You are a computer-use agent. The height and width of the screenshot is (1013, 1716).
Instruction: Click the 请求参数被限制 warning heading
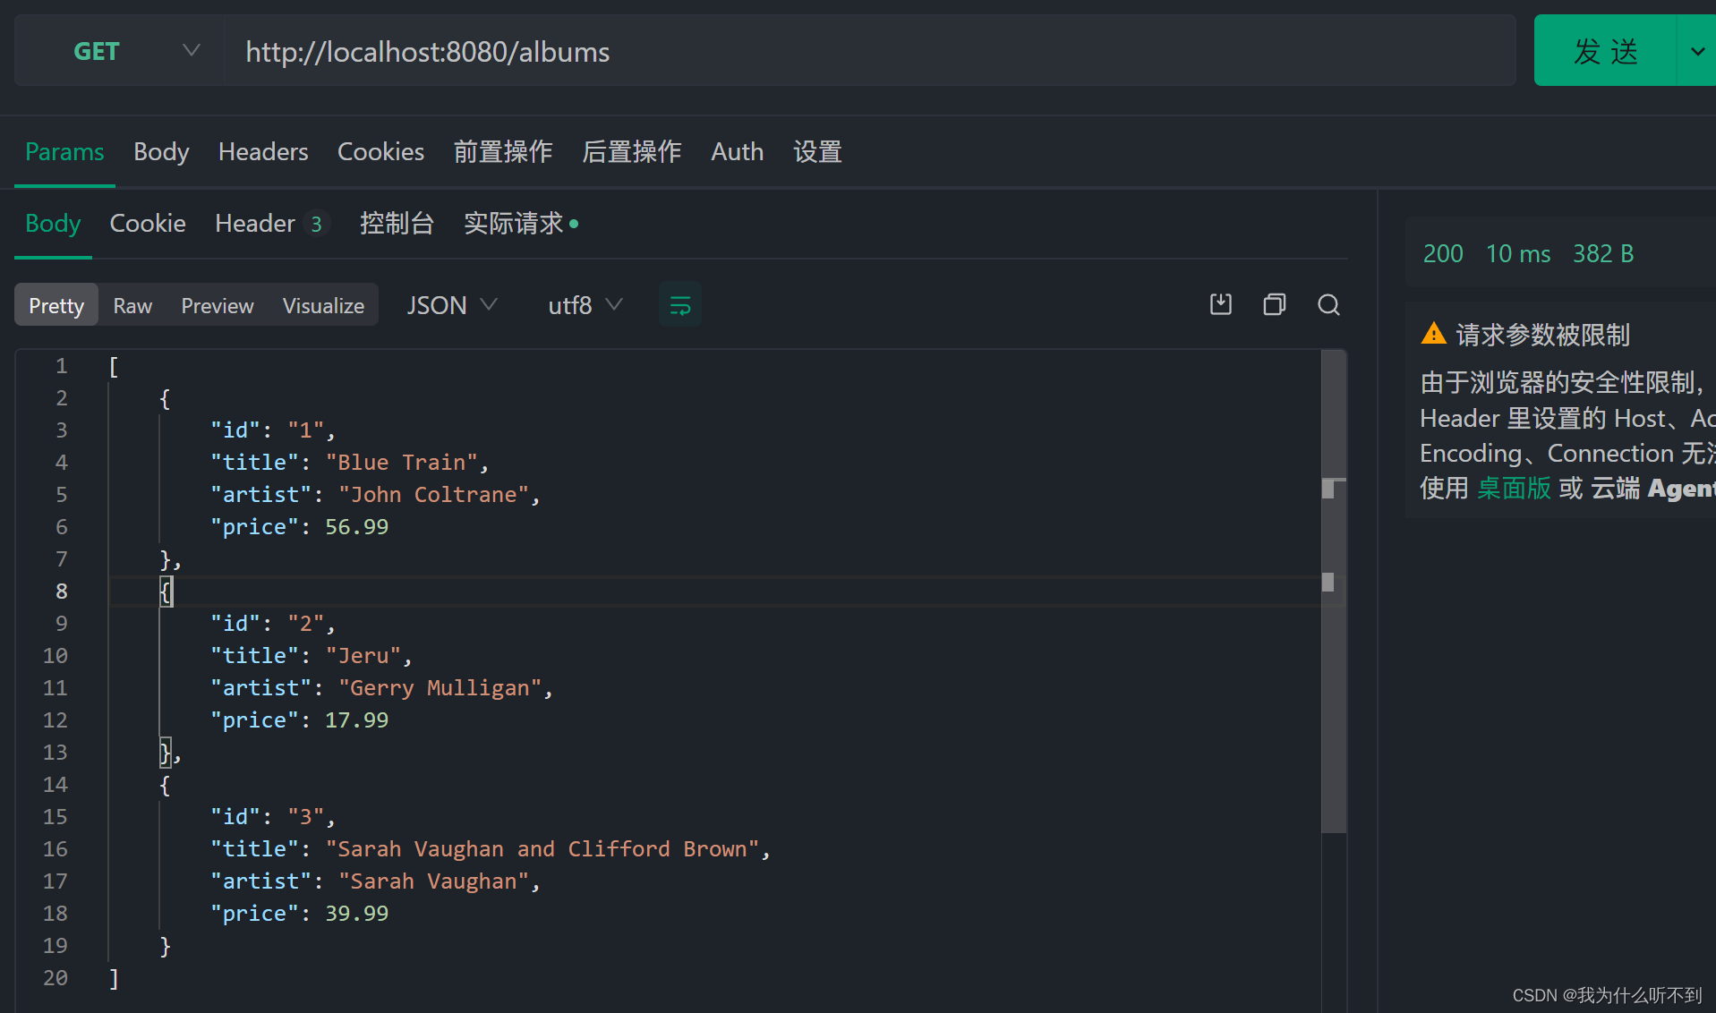(x=1542, y=335)
